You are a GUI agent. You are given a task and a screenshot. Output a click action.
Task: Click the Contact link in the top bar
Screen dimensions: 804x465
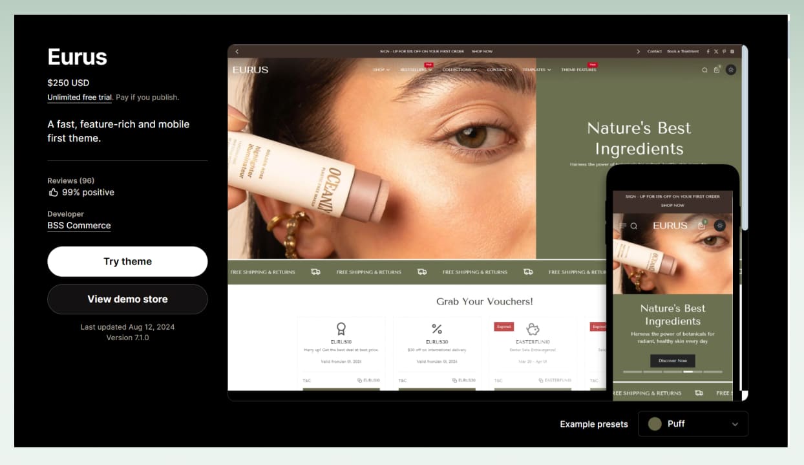tap(655, 51)
